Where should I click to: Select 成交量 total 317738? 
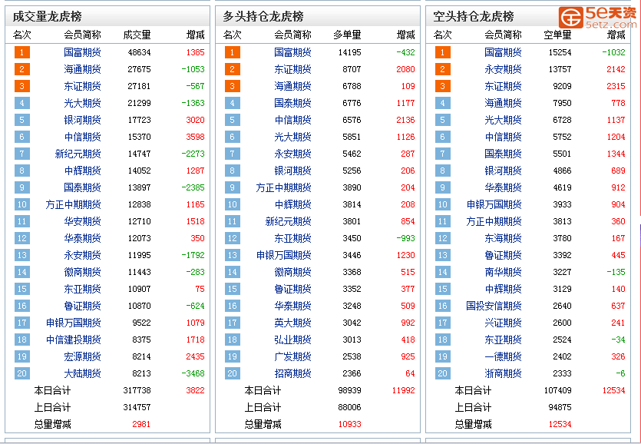(137, 390)
